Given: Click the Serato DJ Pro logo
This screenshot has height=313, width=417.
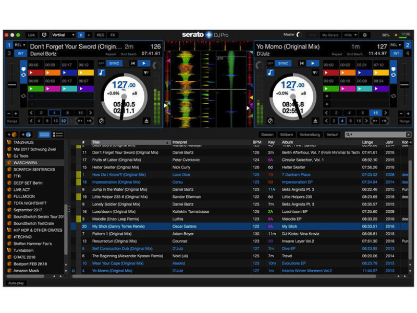Looking at the screenshot, I should pos(205,34).
